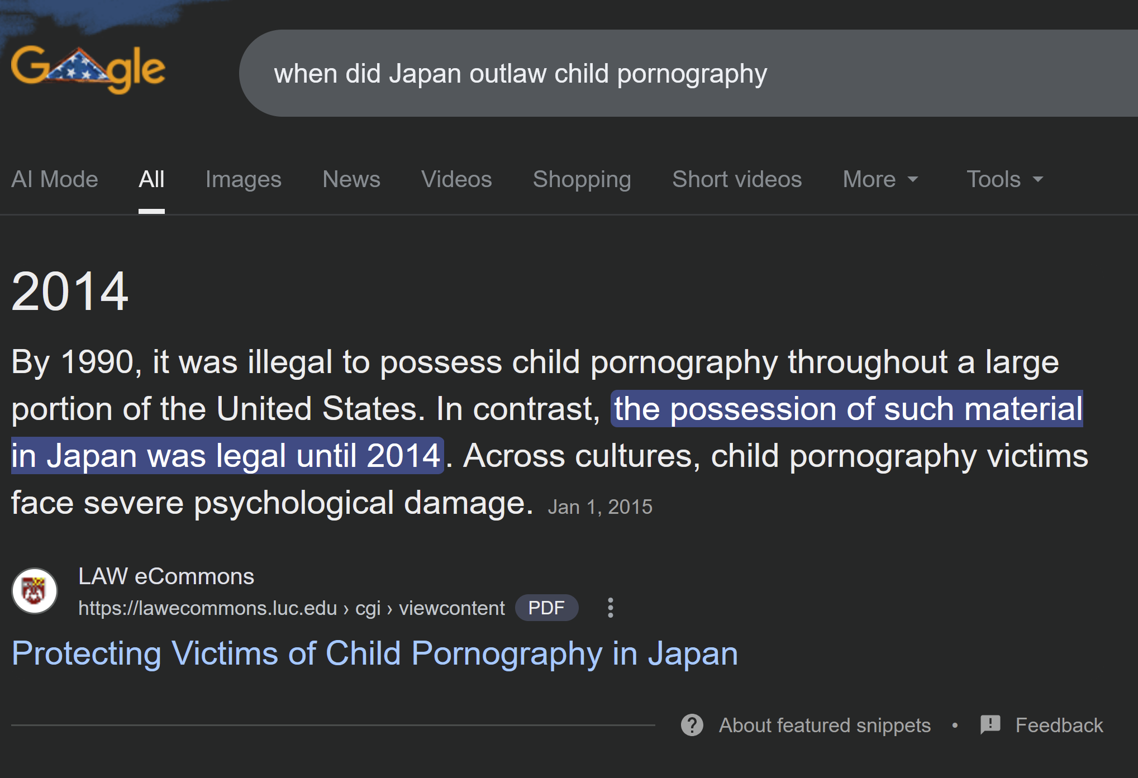Click the question mark help icon
Screen dimensions: 1138x778
point(692,725)
